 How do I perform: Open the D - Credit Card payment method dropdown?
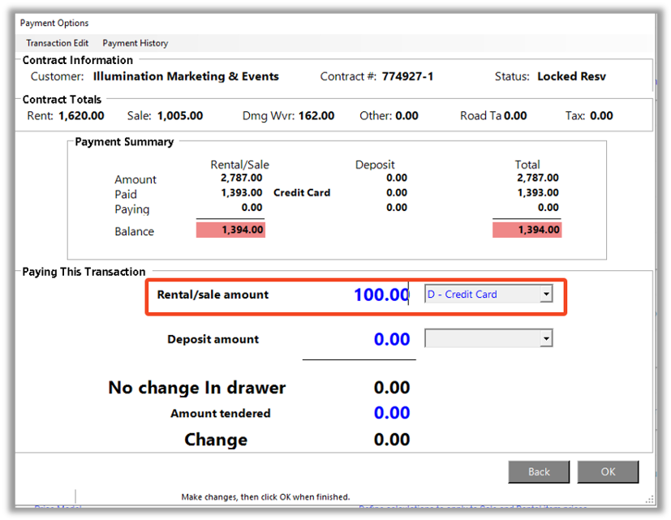(x=487, y=294)
